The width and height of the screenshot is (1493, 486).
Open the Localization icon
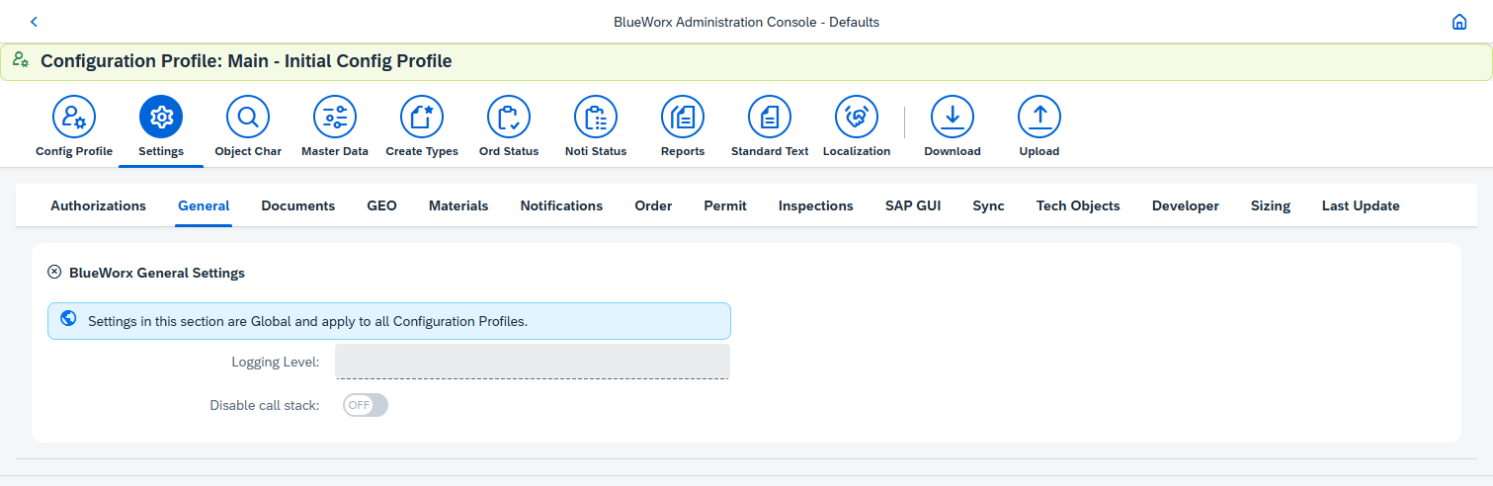[857, 118]
